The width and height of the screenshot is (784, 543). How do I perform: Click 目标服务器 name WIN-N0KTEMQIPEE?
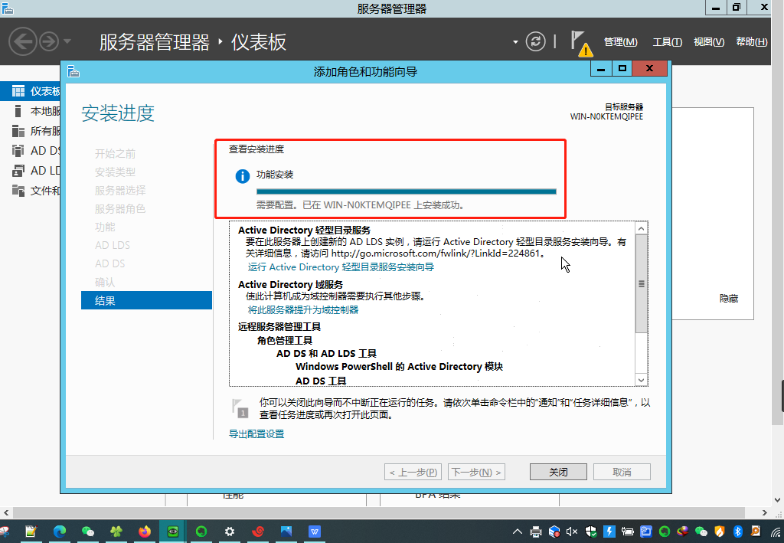(606, 116)
